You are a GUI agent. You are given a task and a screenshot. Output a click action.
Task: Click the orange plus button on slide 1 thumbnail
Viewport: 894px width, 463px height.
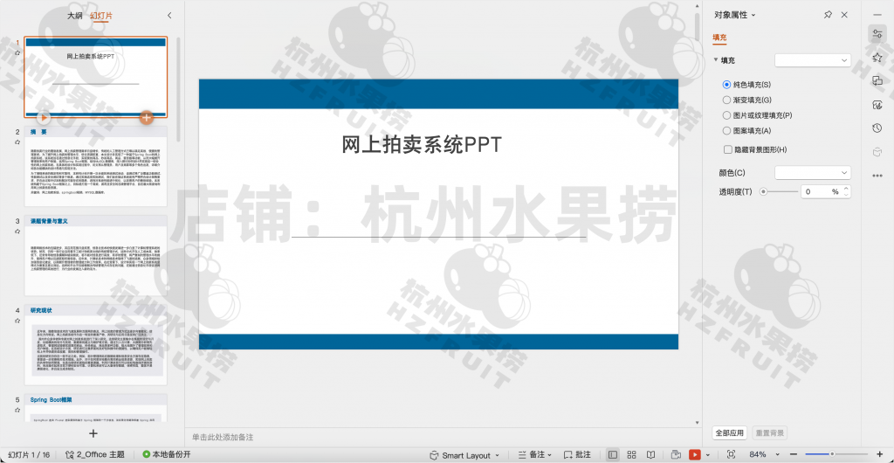click(x=147, y=117)
